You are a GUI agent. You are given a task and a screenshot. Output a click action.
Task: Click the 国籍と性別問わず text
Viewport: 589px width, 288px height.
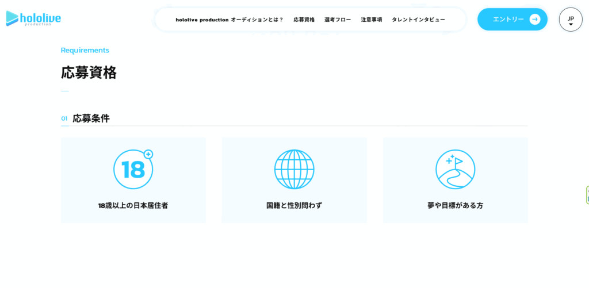294,206
